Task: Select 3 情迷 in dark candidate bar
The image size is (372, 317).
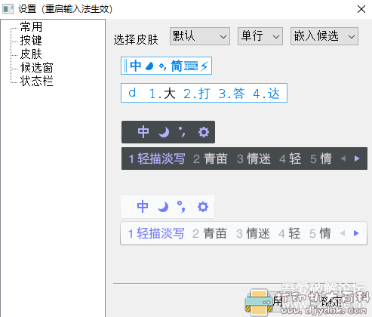Action: pos(254,158)
